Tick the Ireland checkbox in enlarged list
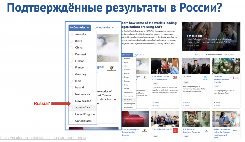This screenshot has width=245, height=142. coord(71,88)
